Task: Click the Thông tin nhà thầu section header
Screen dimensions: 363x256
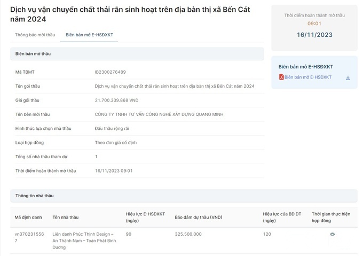Action: pyautogui.click(x=34, y=196)
